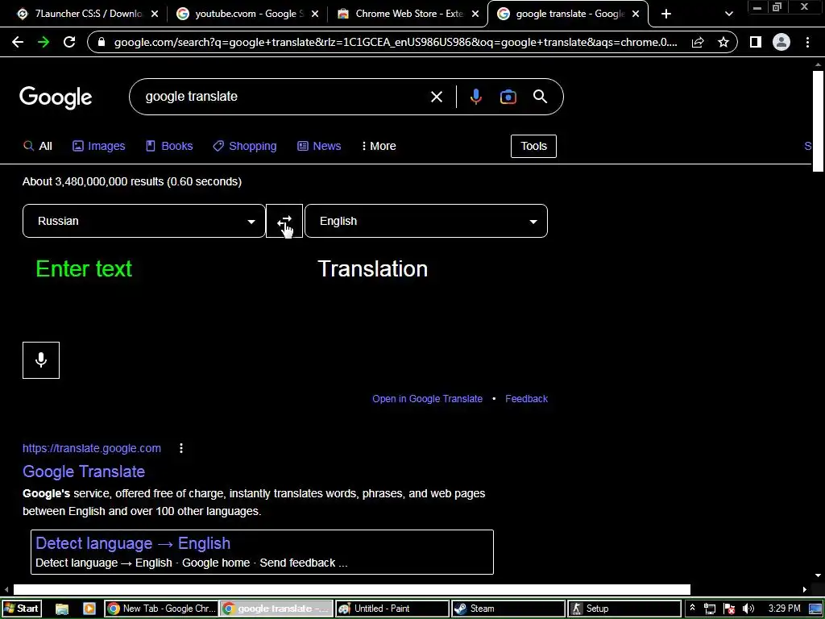
Task: Filter results by Books
Action: (169, 147)
